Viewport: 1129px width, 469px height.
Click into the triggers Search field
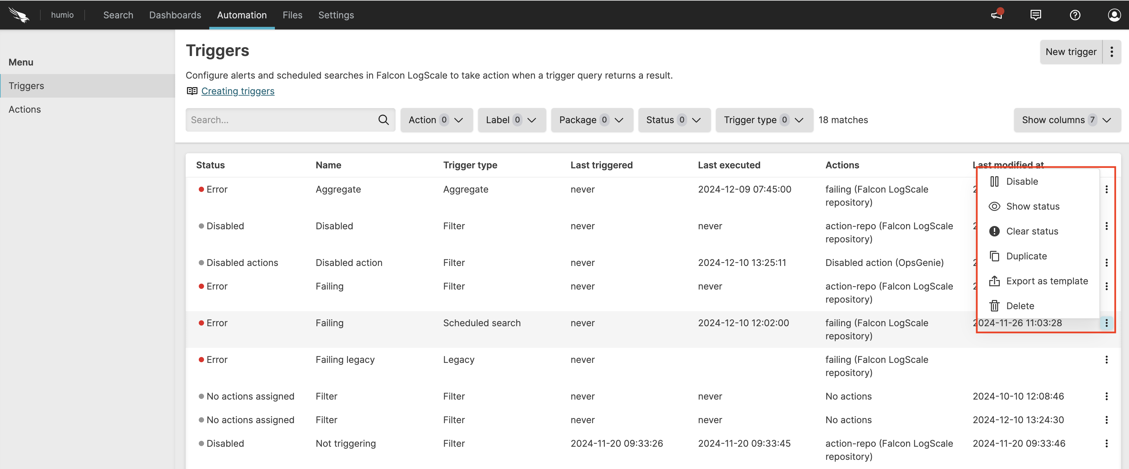tap(280, 120)
